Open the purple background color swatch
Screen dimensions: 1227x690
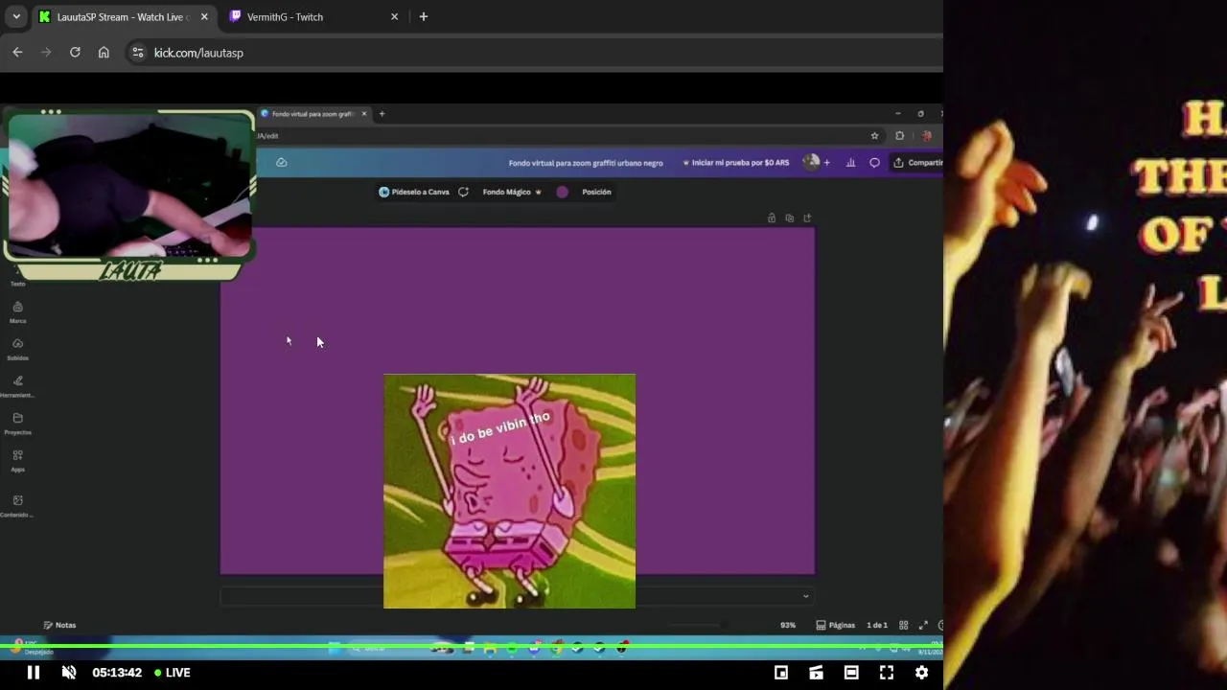[x=562, y=192]
